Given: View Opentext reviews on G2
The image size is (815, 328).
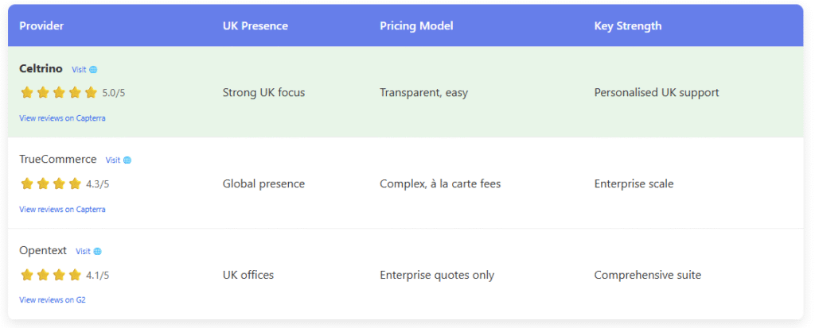Looking at the screenshot, I should coord(53,300).
